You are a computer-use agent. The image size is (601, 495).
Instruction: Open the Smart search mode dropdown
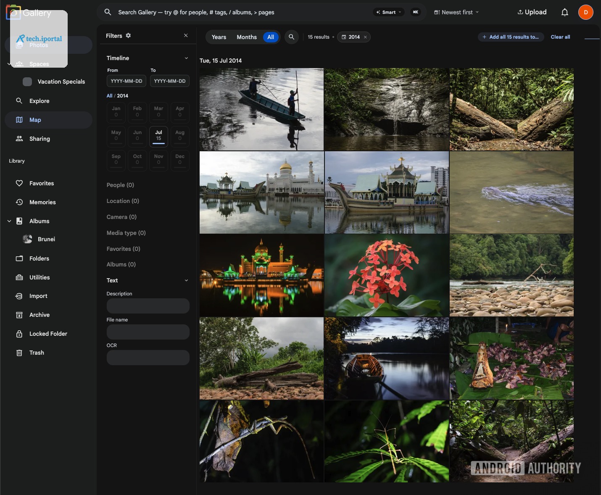[389, 12]
